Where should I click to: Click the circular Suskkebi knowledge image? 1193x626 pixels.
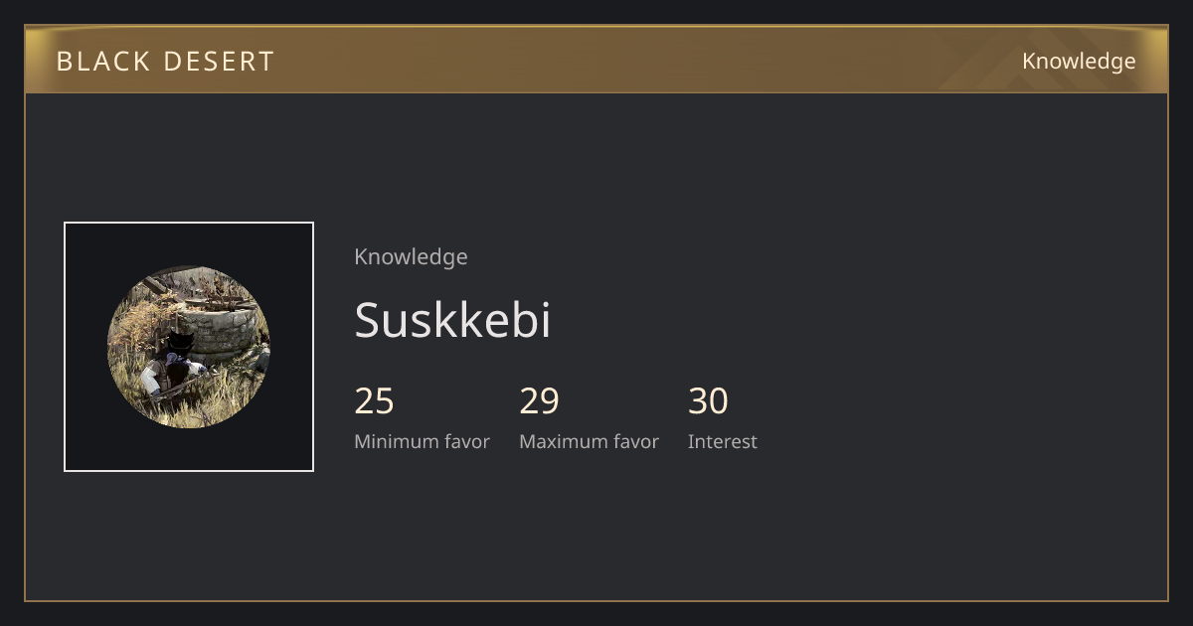click(189, 347)
